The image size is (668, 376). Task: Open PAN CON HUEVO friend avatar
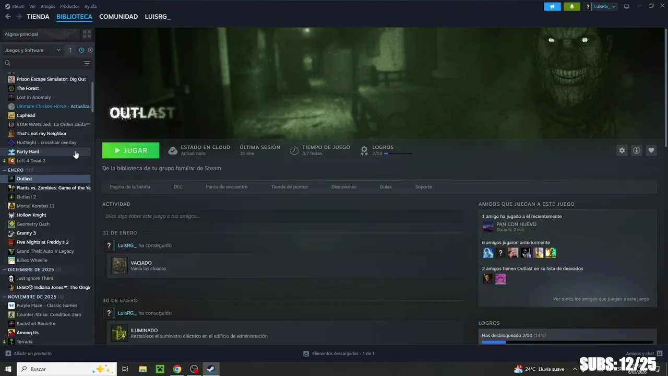pos(488,227)
